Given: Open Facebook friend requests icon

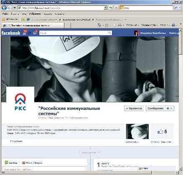Looking at the screenshot, I should [x=25, y=33].
